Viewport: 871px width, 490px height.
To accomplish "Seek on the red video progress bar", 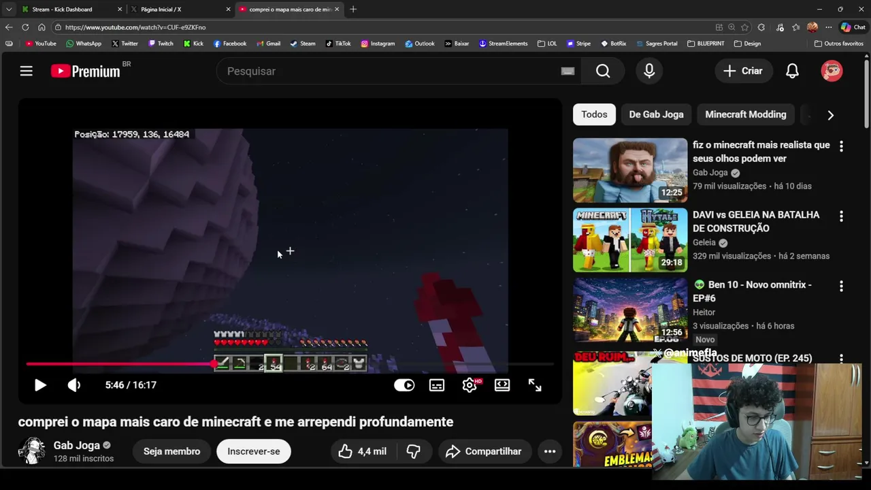I will click(x=289, y=364).
